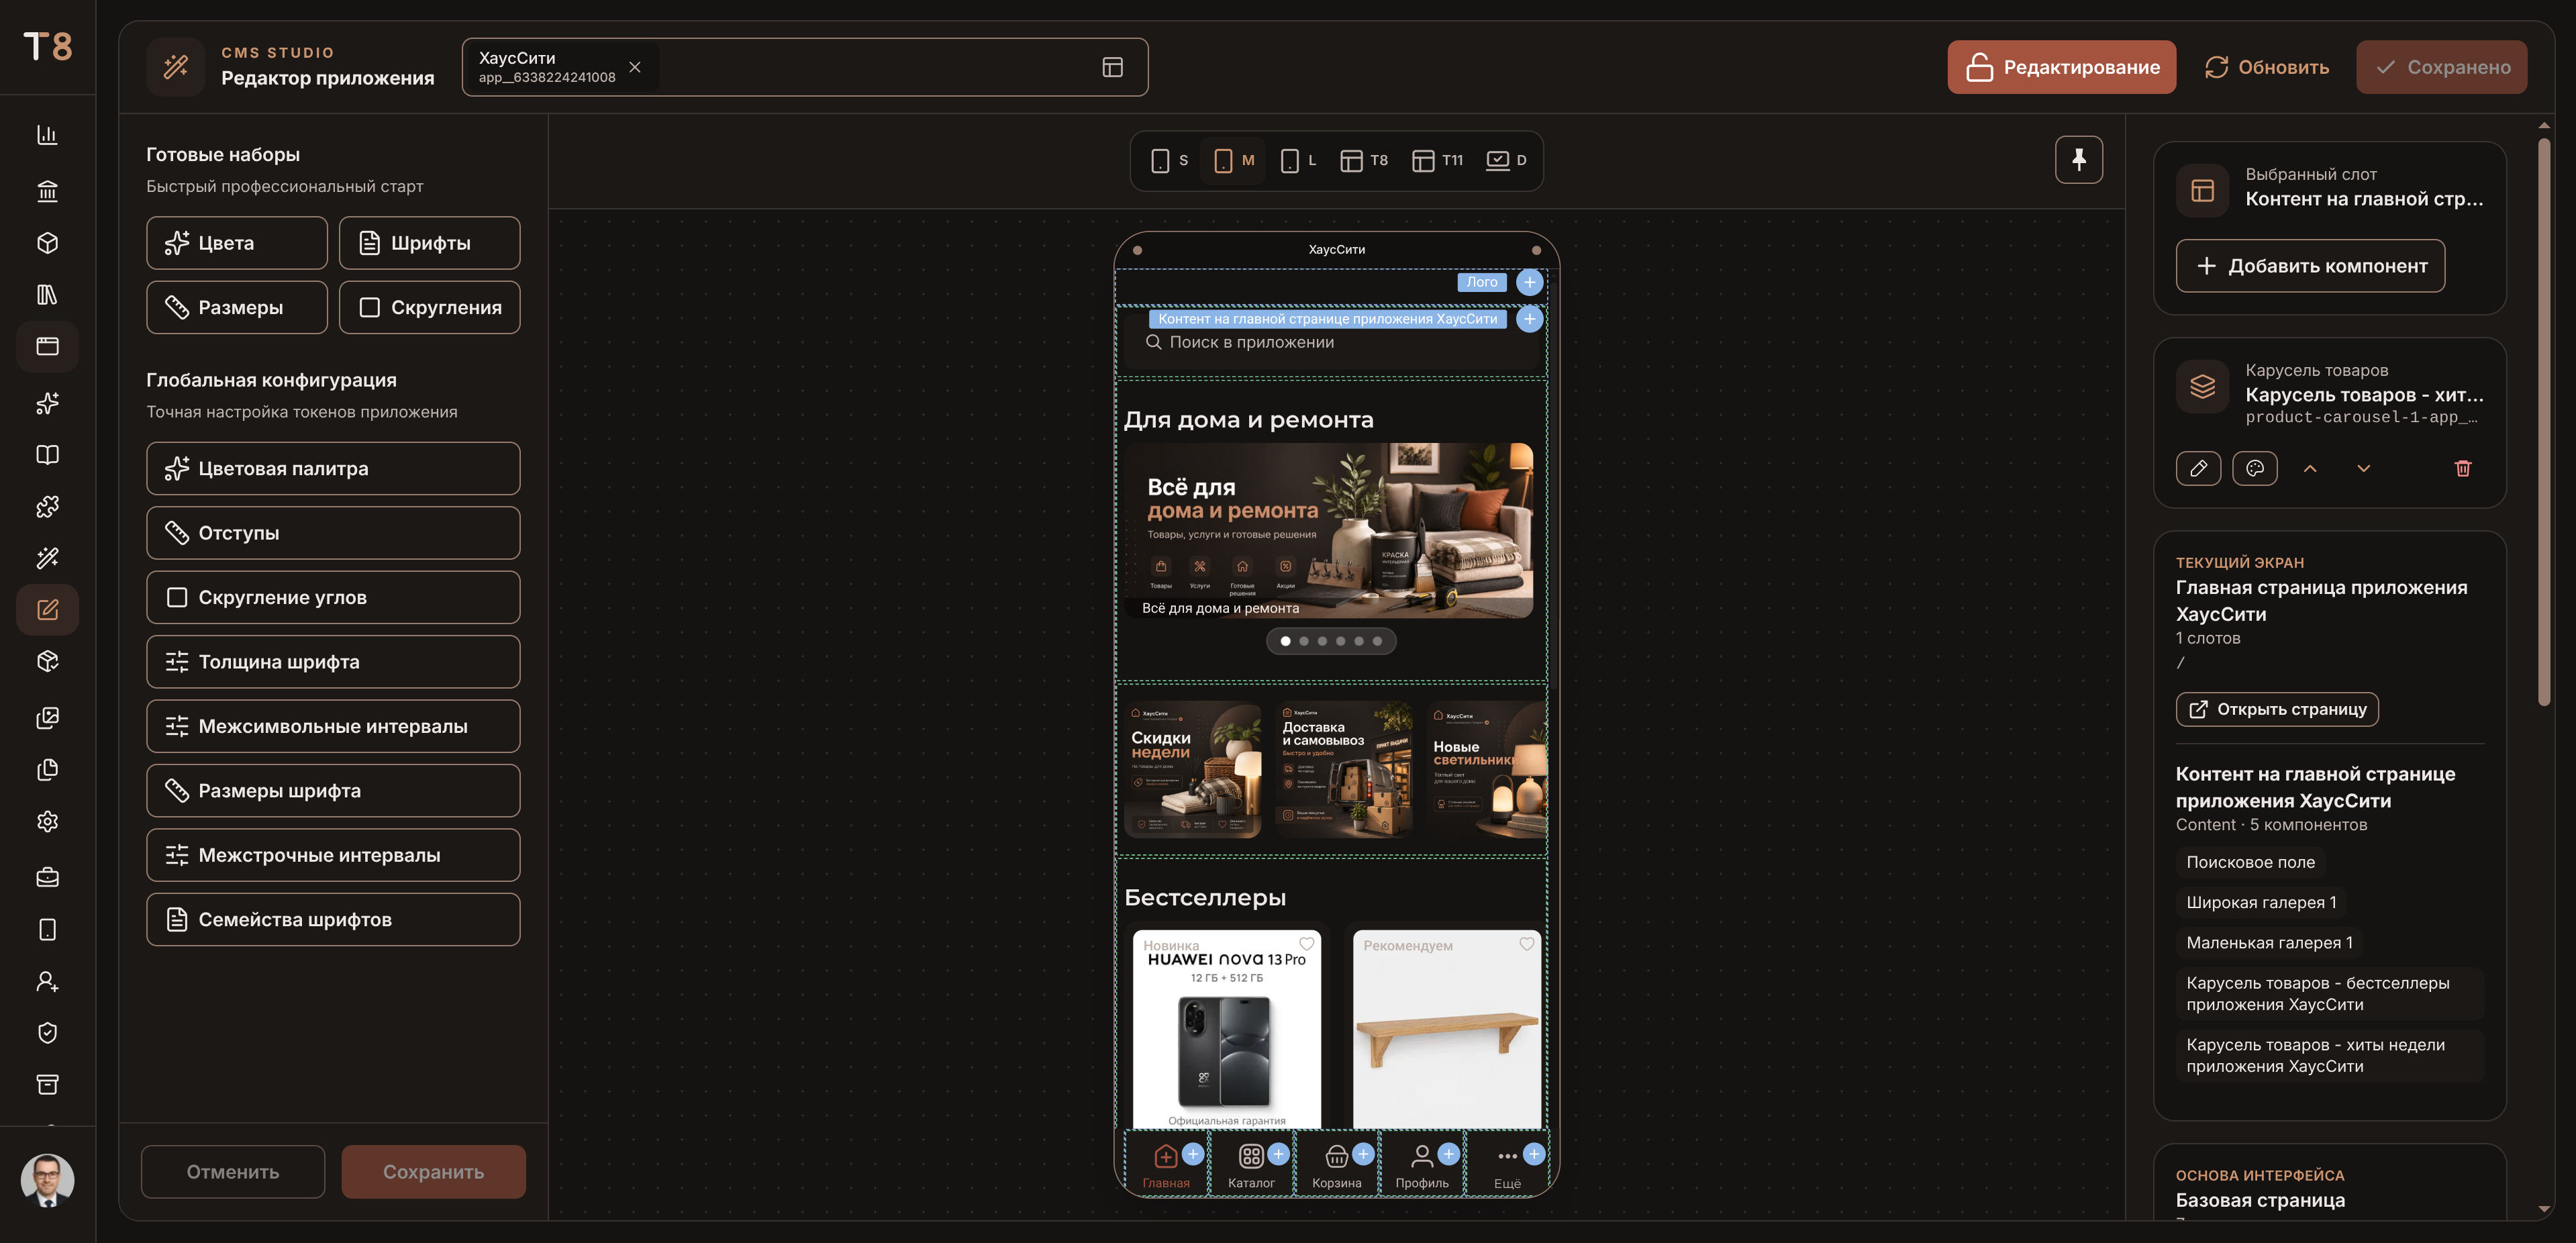
Task: Click plus icon next to Каталог tab
Action: (x=1278, y=1155)
